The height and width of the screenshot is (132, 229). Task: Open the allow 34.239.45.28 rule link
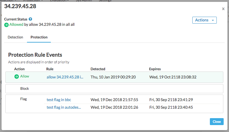click(x=65, y=77)
